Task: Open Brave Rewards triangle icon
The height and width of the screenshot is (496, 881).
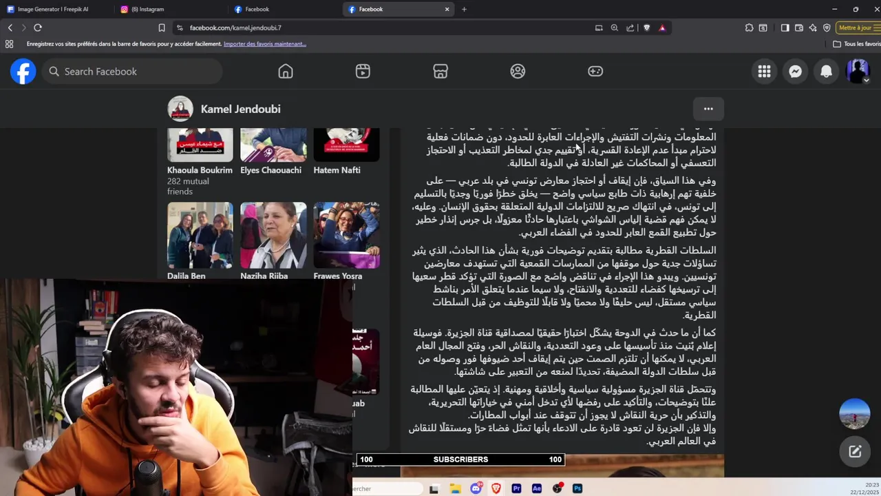Action: (x=662, y=28)
